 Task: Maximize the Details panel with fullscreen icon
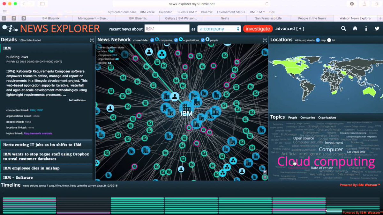pyautogui.click(x=92, y=40)
